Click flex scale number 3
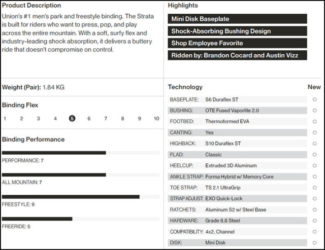The height and width of the screenshot is (250, 325). (x=39, y=119)
